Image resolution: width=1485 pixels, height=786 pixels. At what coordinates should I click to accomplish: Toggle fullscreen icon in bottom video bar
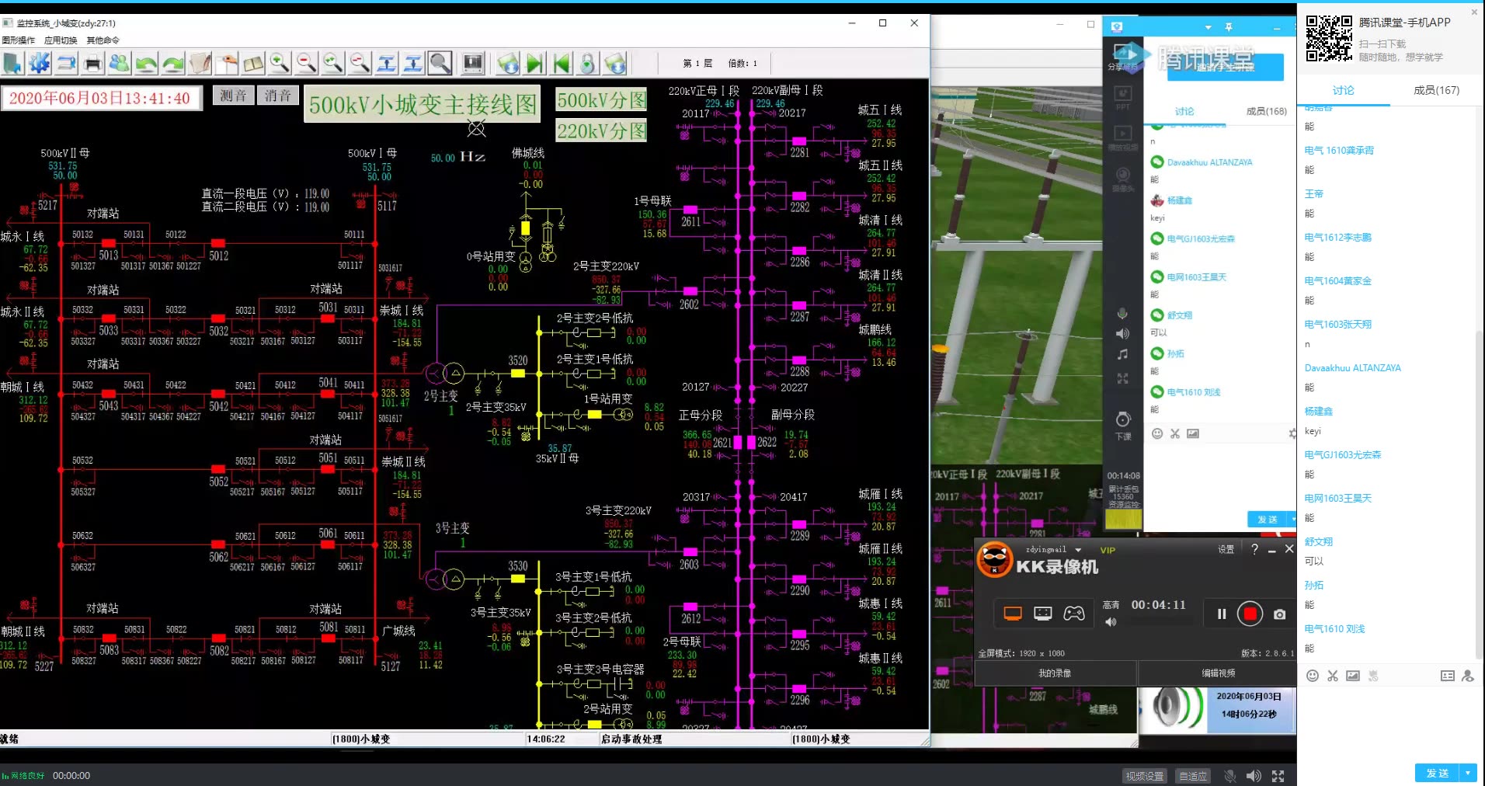[1278, 776]
